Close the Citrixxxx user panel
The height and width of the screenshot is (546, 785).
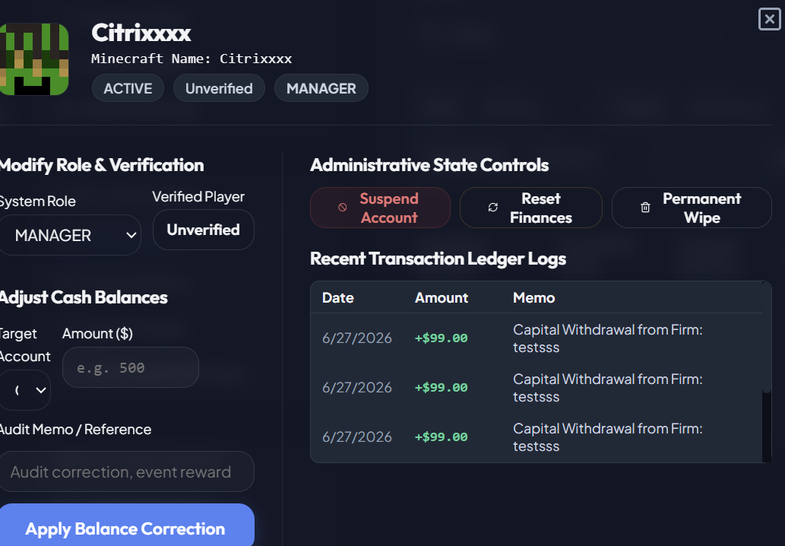[x=770, y=20]
